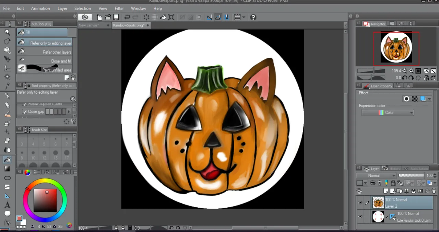Select the Gradient tool
This screenshot has height=232, width=439.
pyautogui.click(x=7, y=169)
